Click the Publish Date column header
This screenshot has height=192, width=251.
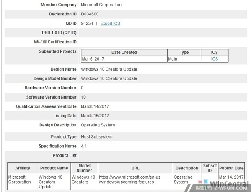231,168
